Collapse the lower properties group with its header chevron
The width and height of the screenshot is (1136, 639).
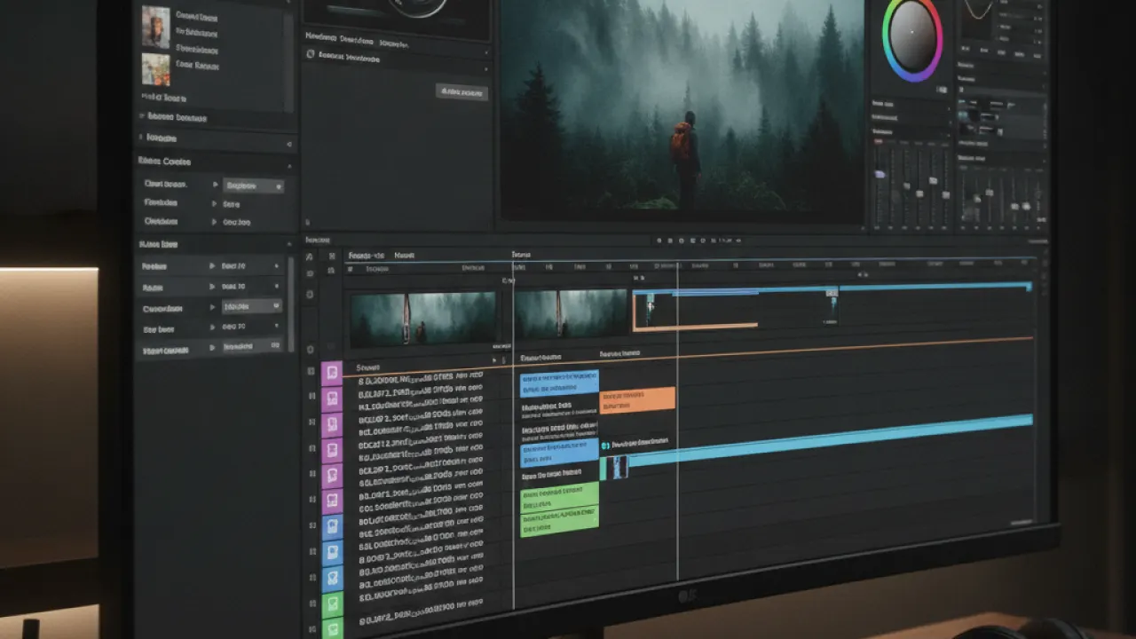click(289, 243)
